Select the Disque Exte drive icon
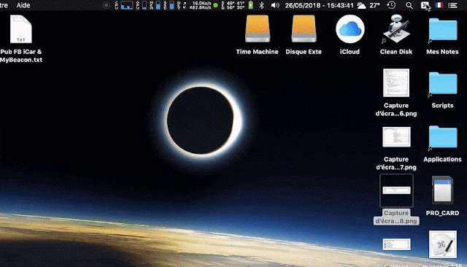467x267 pixels. coord(304,29)
